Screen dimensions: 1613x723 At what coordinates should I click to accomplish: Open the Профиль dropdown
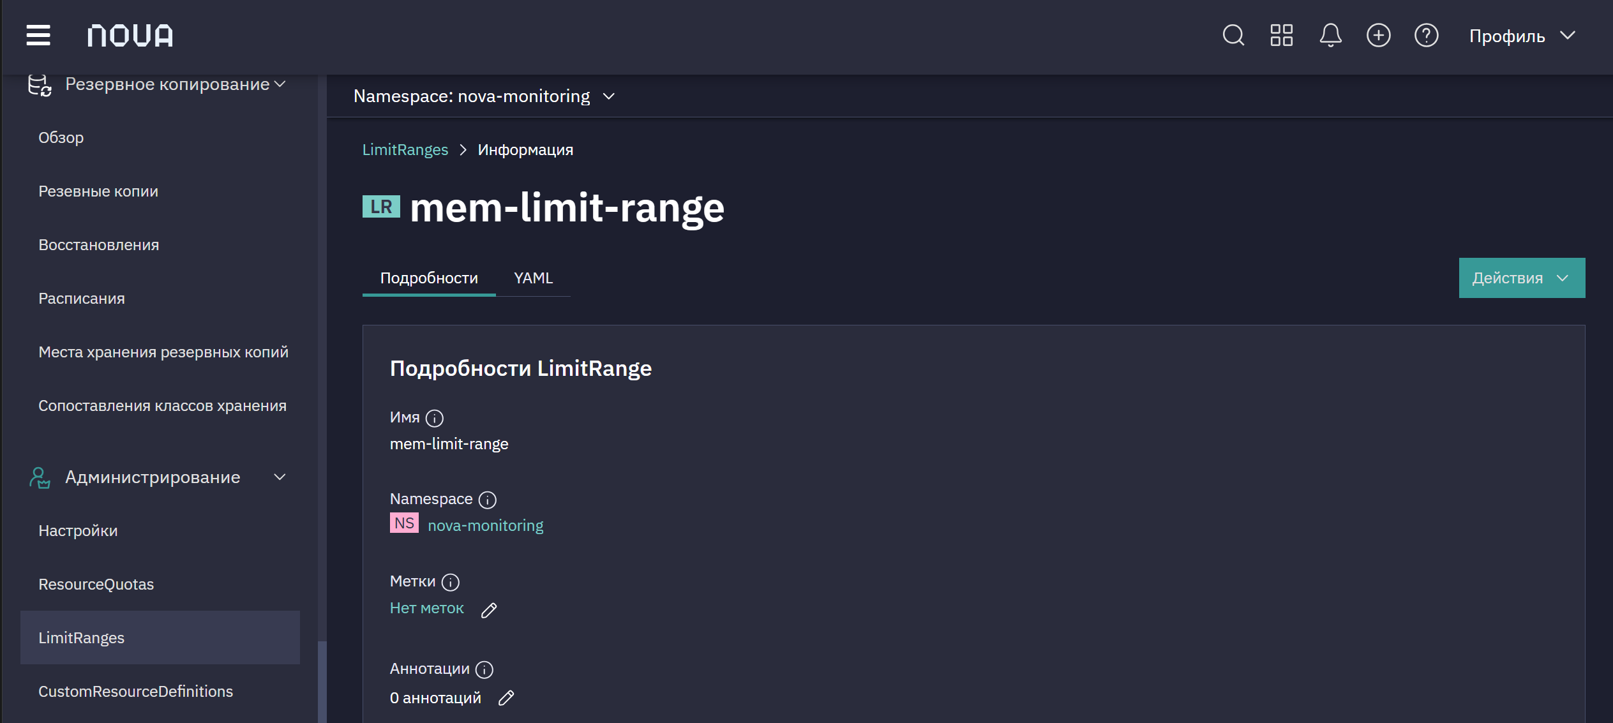1522,36
